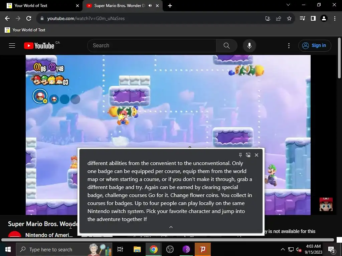342x256 pixels.
Task: Open the purple Tor Browser taskbar icon
Action: coord(186,249)
